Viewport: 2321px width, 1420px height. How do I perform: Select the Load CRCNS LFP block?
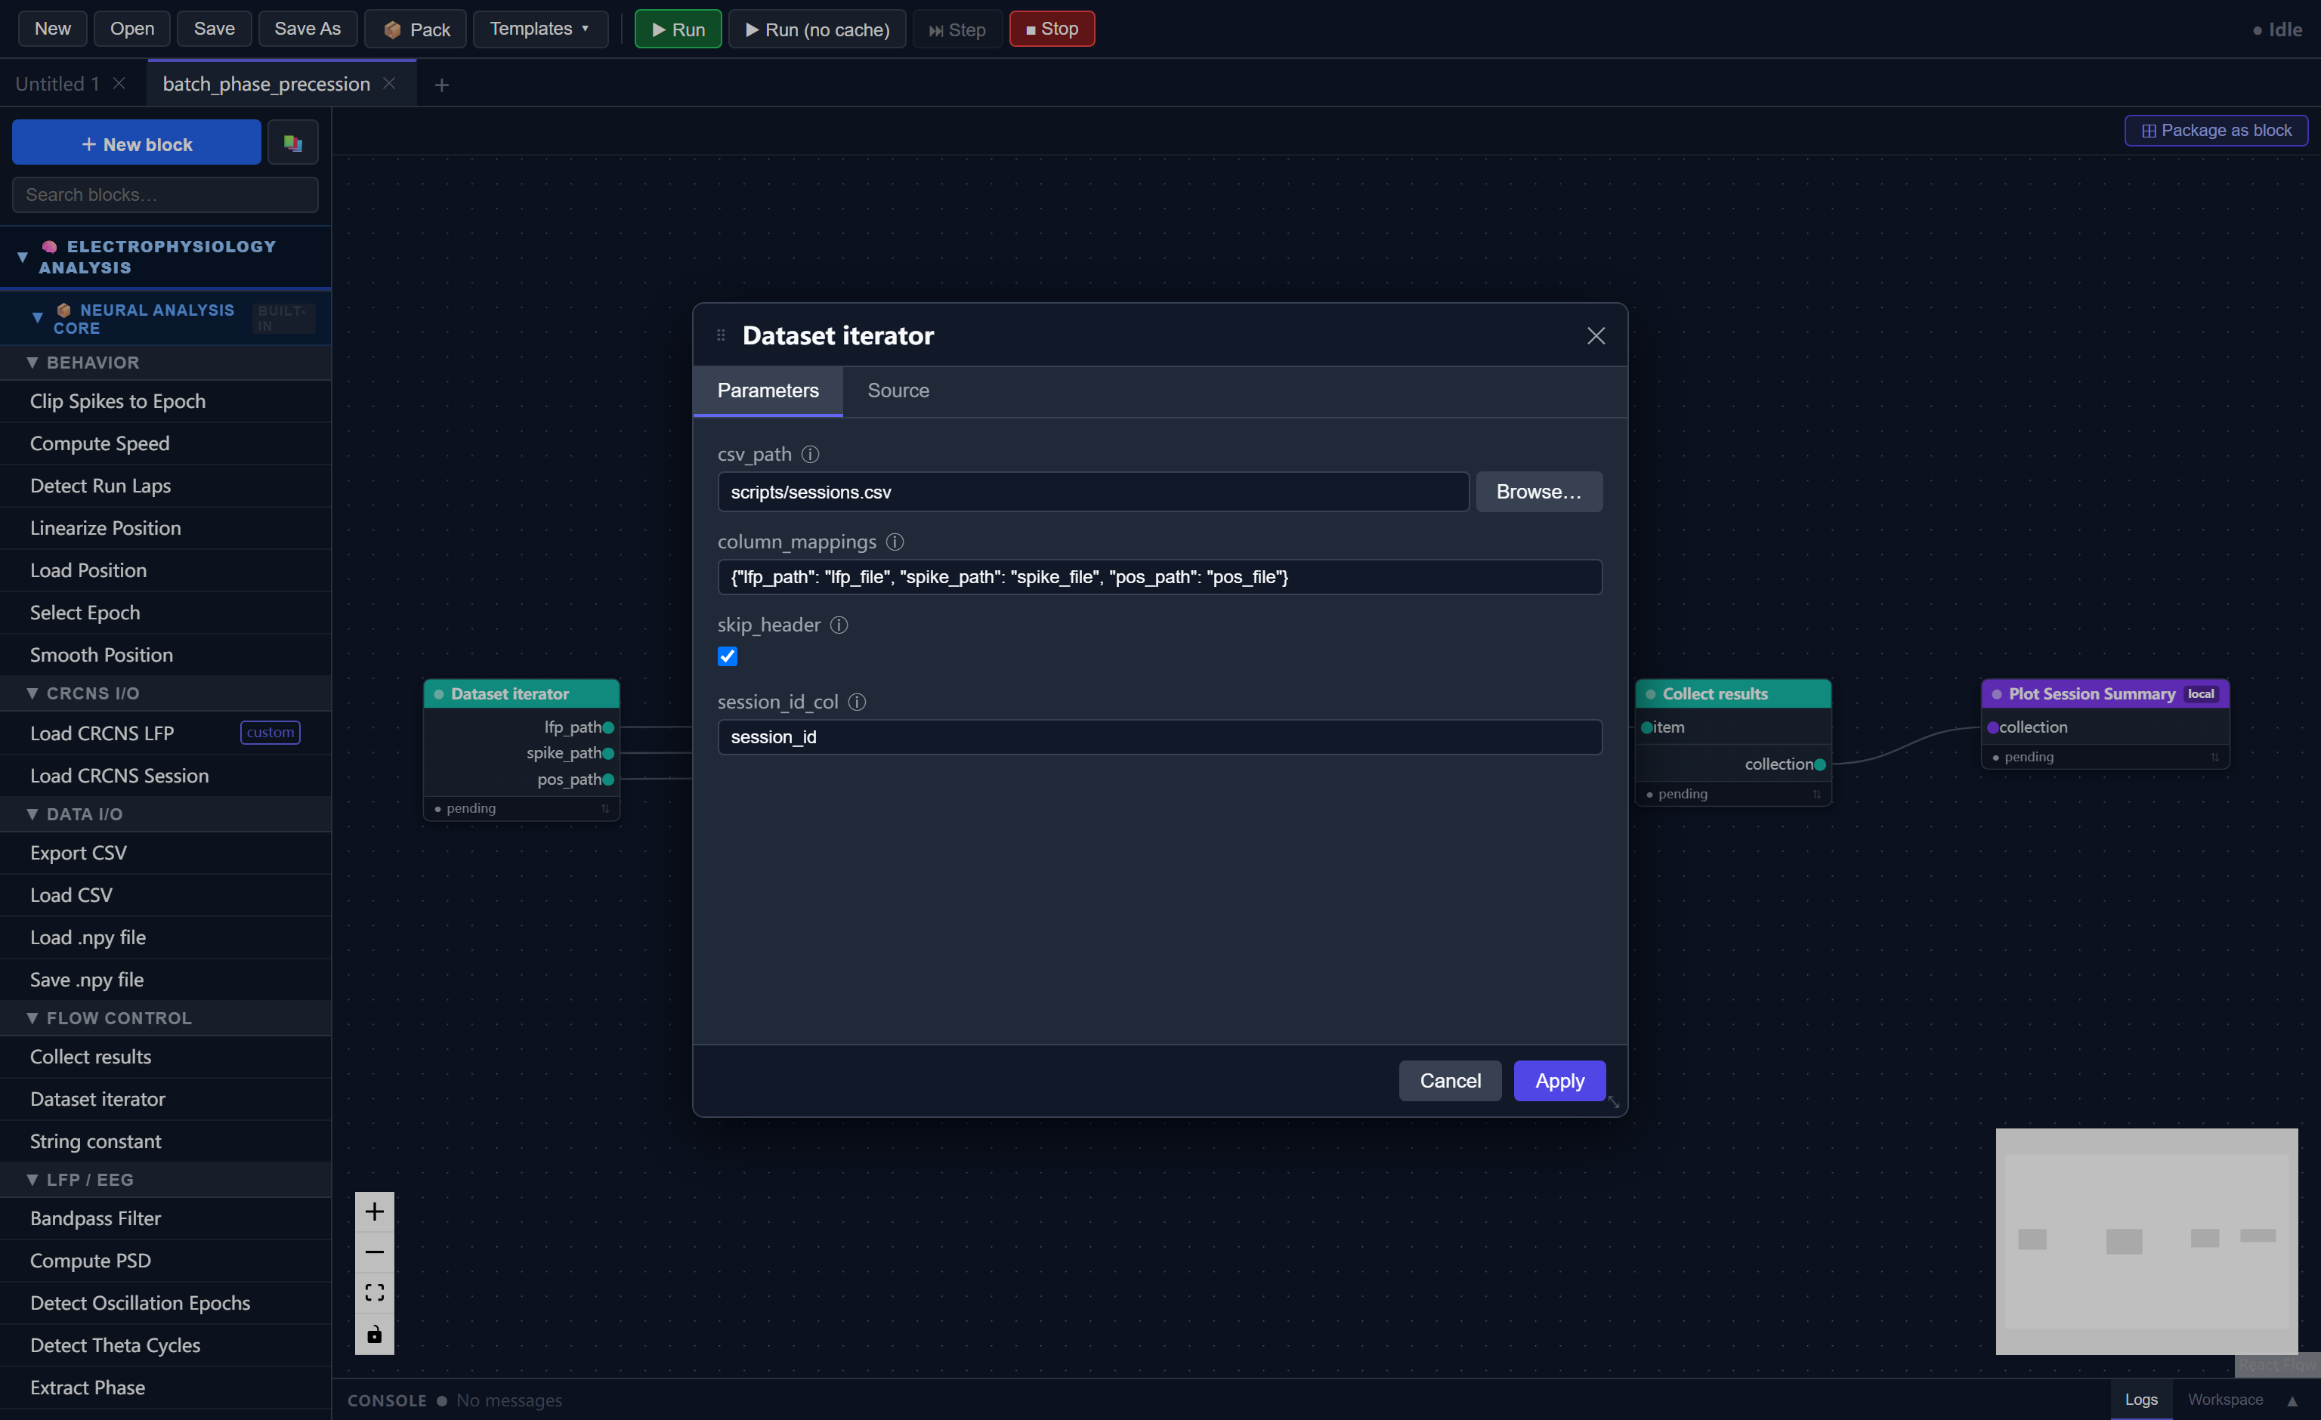click(165, 733)
